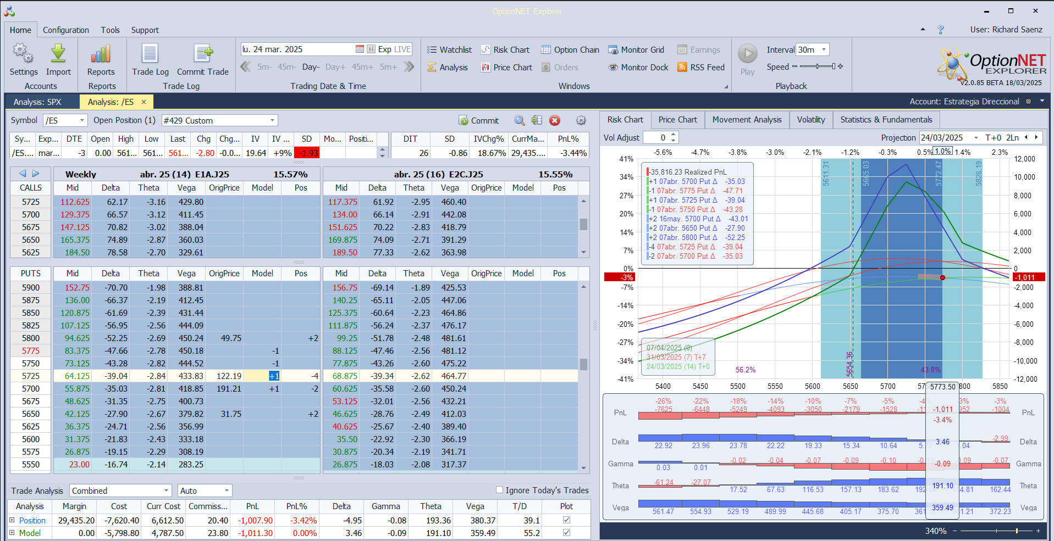Image resolution: width=1054 pixels, height=541 pixels.
Task: Adjust the 340% zoom slider handle
Action: pos(1017,531)
